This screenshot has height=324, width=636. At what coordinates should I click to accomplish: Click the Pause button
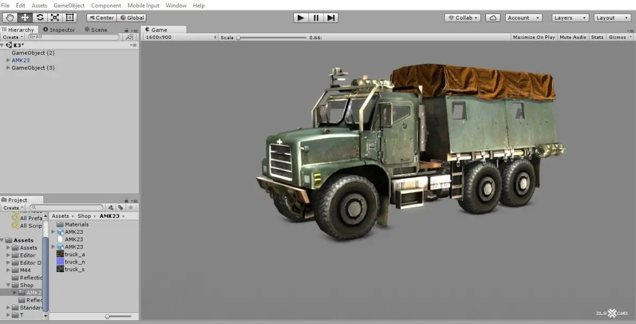(316, 17)
